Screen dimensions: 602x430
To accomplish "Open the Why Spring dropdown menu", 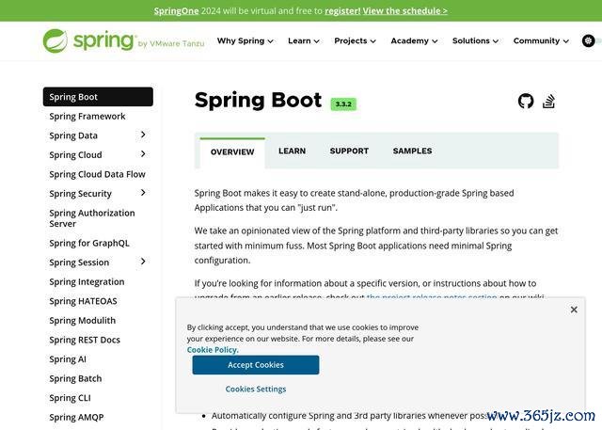I will tap(245, 41).
